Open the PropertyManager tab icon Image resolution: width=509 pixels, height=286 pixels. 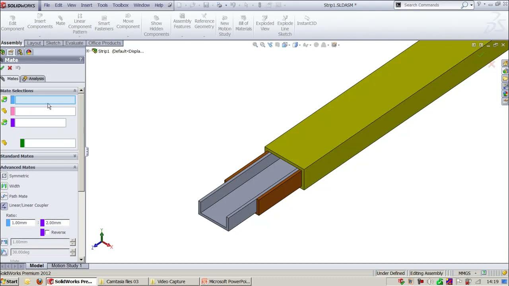[x=11, y=52]
